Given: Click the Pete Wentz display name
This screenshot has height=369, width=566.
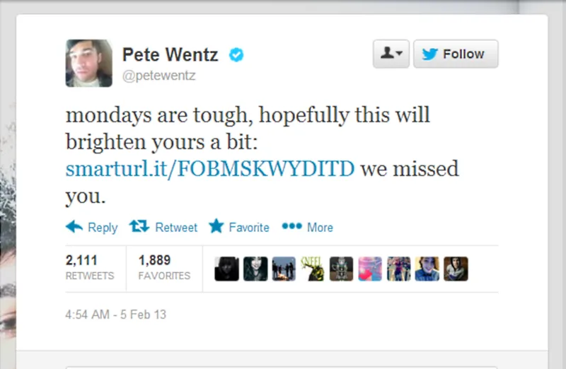Looking at the screenshot, I should click(x=171, y=54).
